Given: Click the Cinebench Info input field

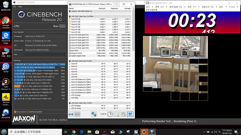Looking at the screenshot, I should tap(45, 54).
